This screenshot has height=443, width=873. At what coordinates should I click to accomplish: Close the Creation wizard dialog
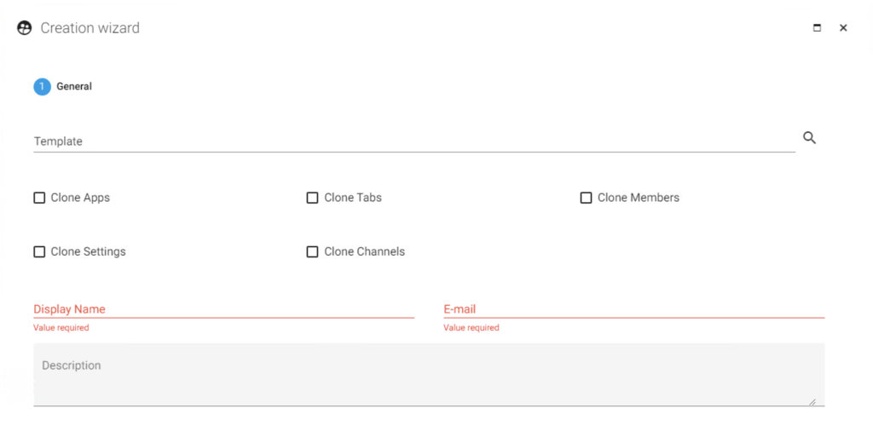(x=843, y=28)
